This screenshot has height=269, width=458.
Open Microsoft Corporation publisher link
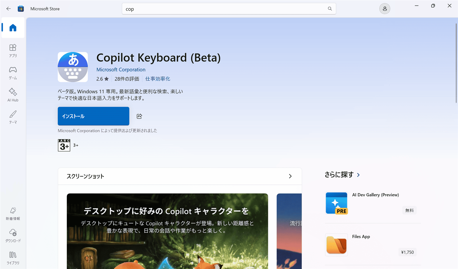tap(121, 70)
